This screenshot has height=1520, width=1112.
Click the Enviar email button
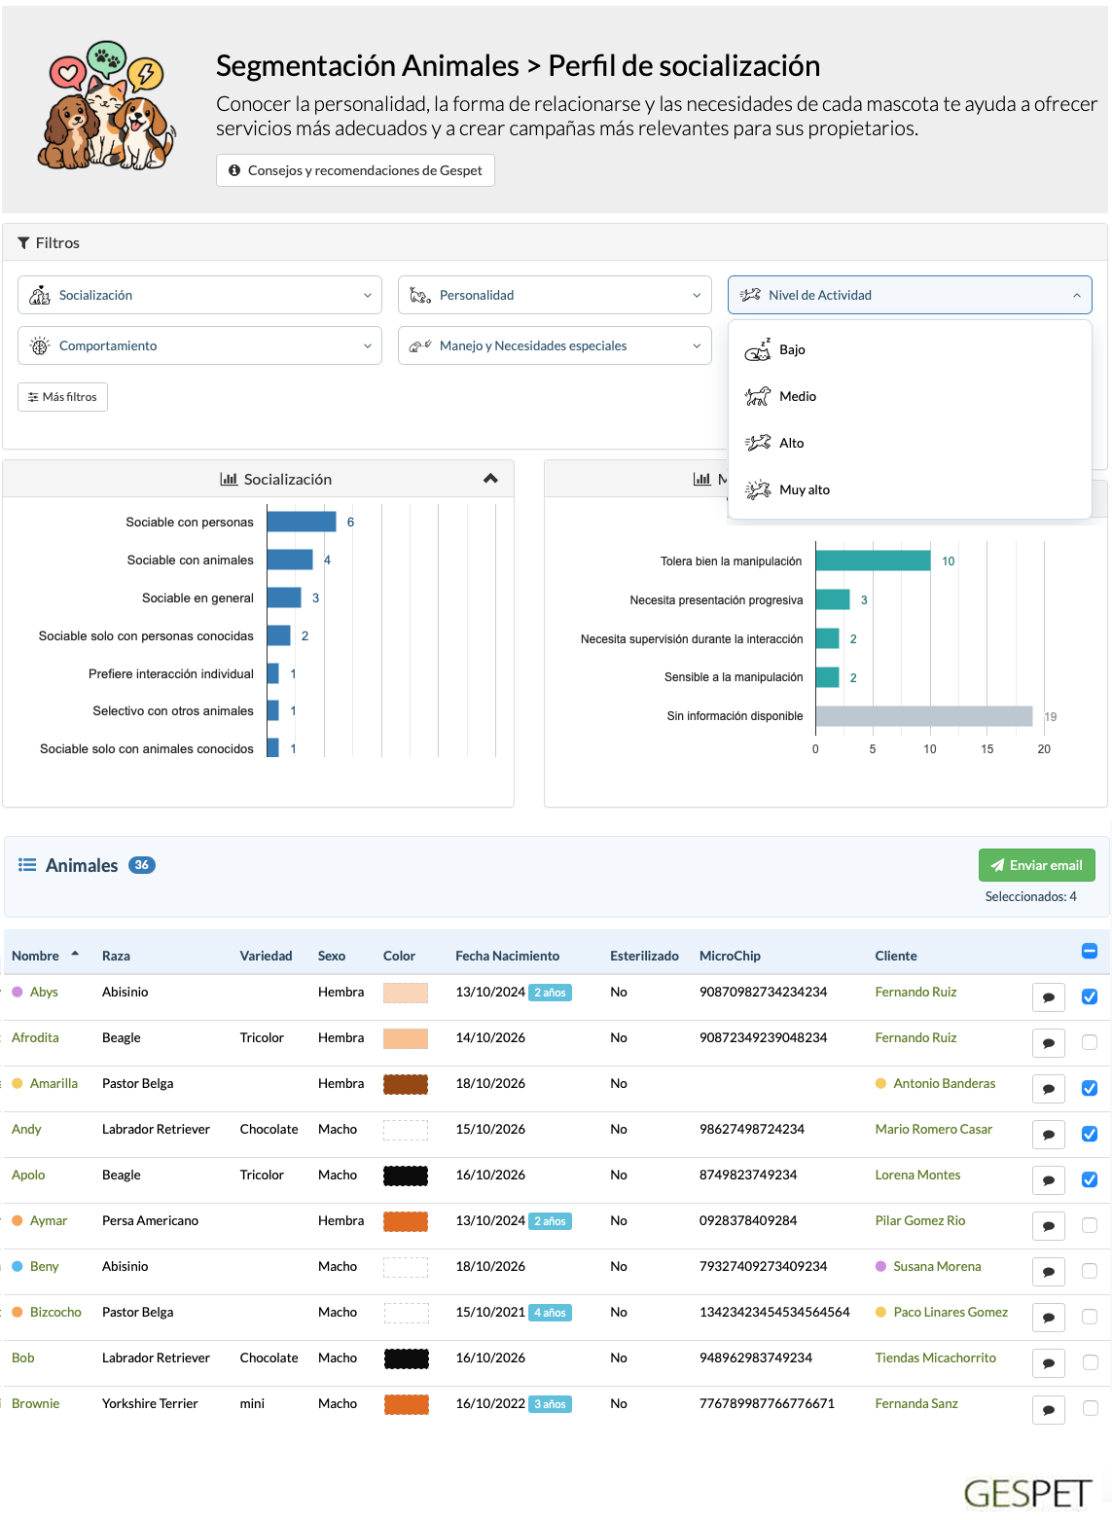coord(1037,865)
